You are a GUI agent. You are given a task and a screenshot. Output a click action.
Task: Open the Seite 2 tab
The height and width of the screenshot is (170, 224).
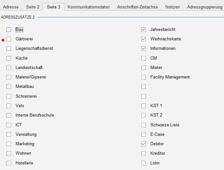point(33,7)
